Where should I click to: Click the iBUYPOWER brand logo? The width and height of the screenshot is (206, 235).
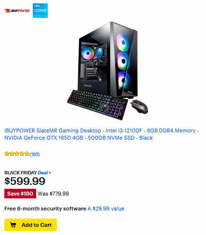[x=17, y=11]
